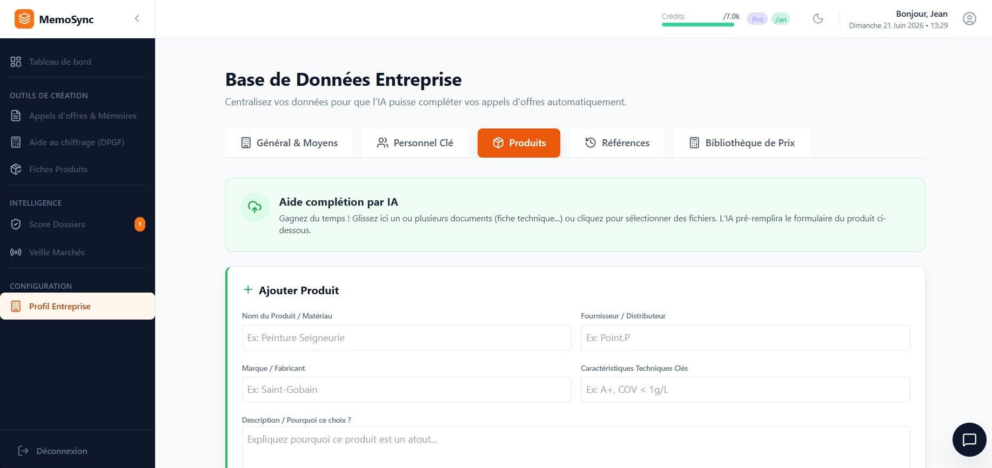Open the user account avatar icon

click(969, 19)
